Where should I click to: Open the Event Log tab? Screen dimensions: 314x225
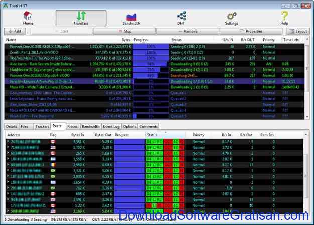click(x=111, y=126)
